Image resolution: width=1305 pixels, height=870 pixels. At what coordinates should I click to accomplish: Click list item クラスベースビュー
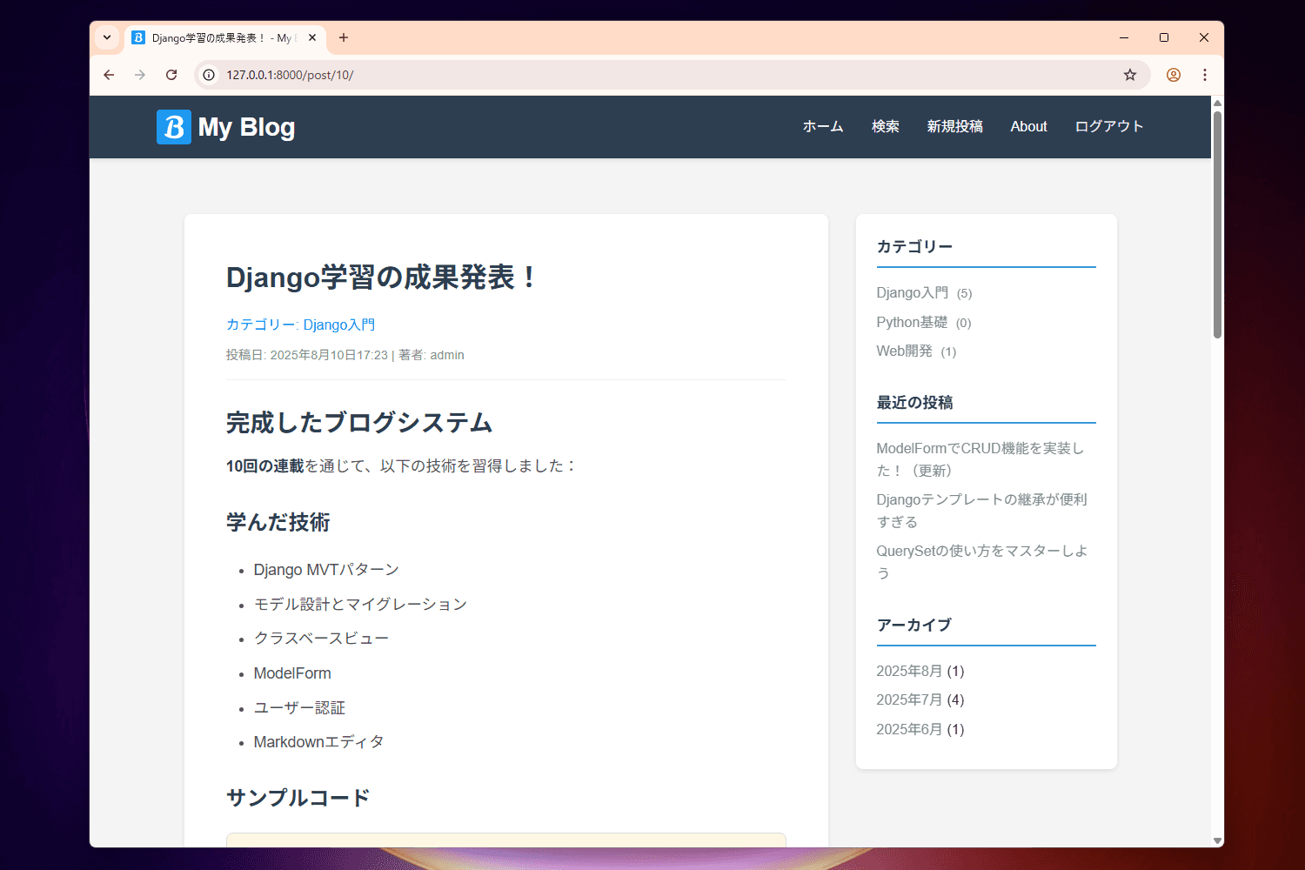(x=321, y=639)
